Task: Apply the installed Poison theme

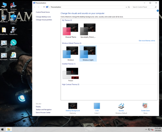Action: tap(71, 74)
